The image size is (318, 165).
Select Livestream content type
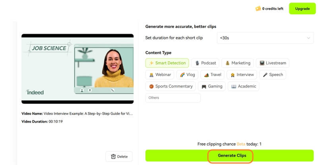(273, 63)
